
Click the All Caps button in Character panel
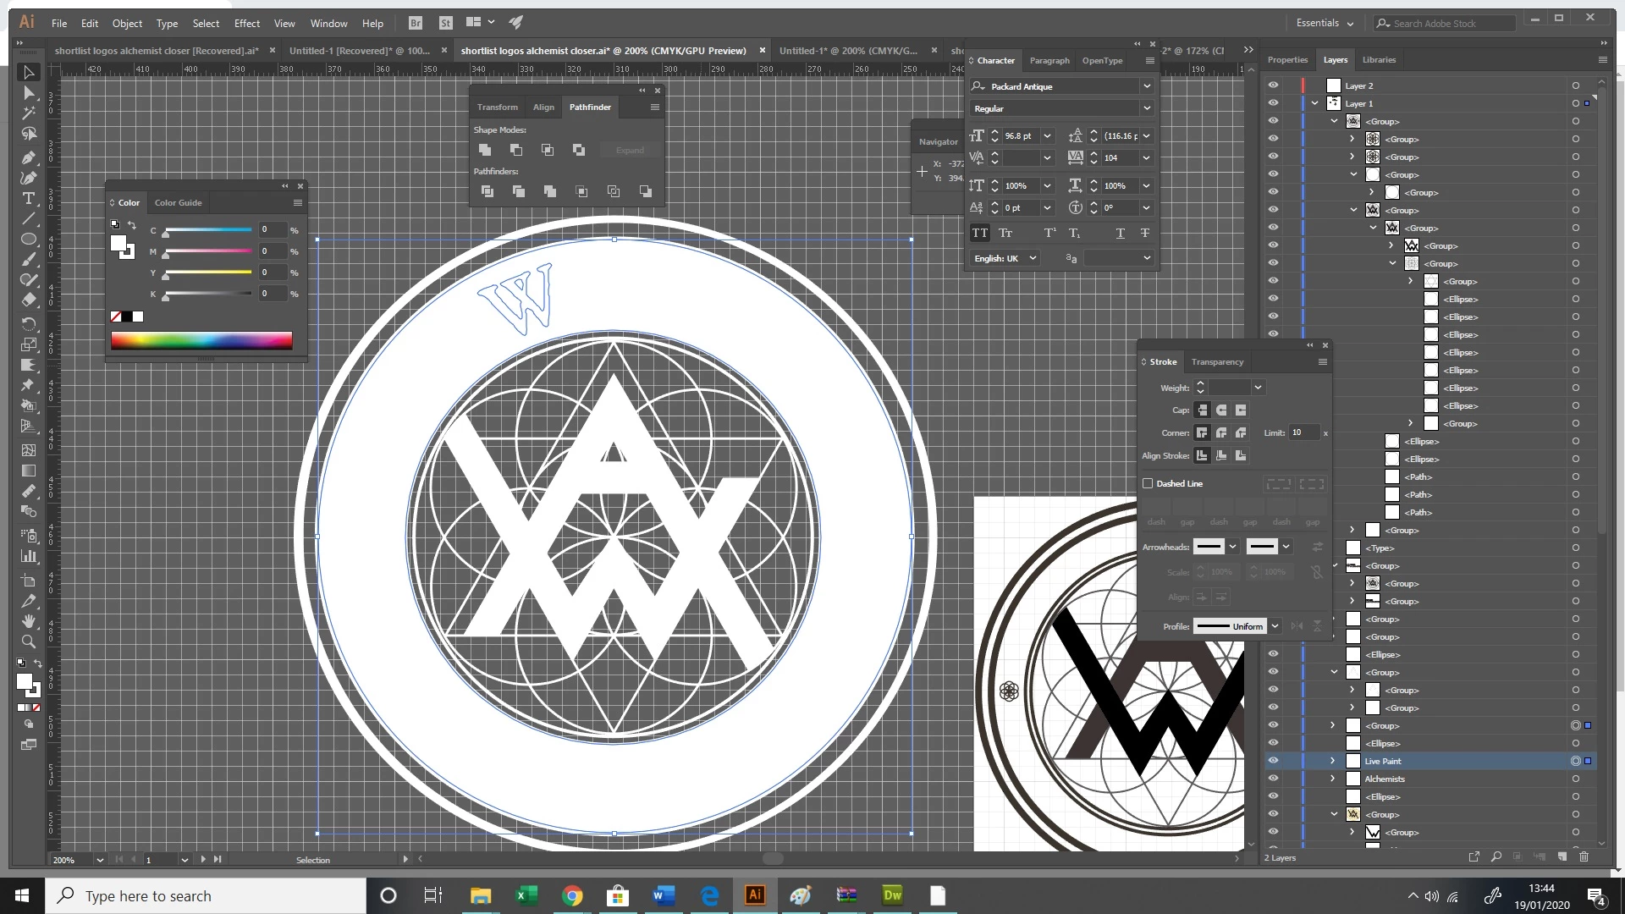979,233
